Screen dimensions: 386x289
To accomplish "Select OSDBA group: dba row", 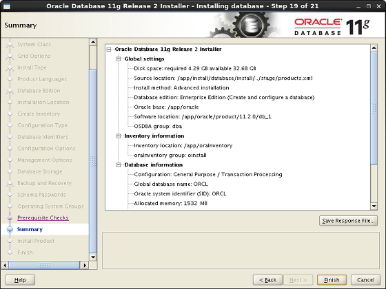I will coord(158,127).
